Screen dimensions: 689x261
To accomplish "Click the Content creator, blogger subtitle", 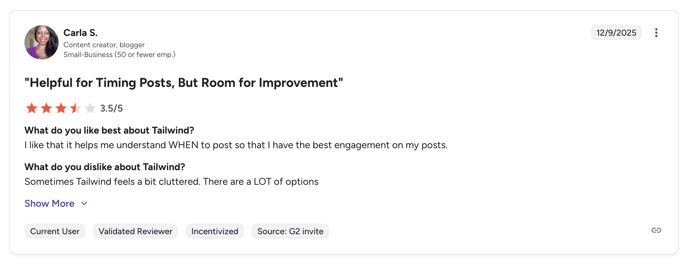I will coord(104,45).
